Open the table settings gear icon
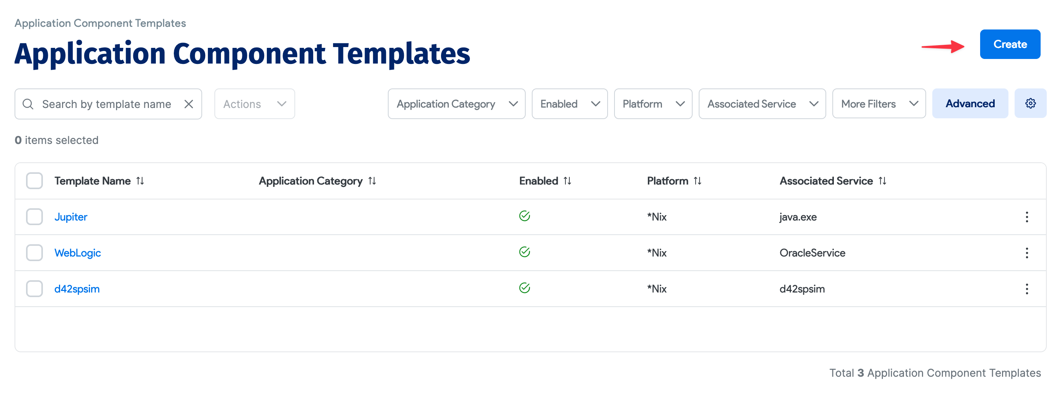 (x=1030, y=104)
